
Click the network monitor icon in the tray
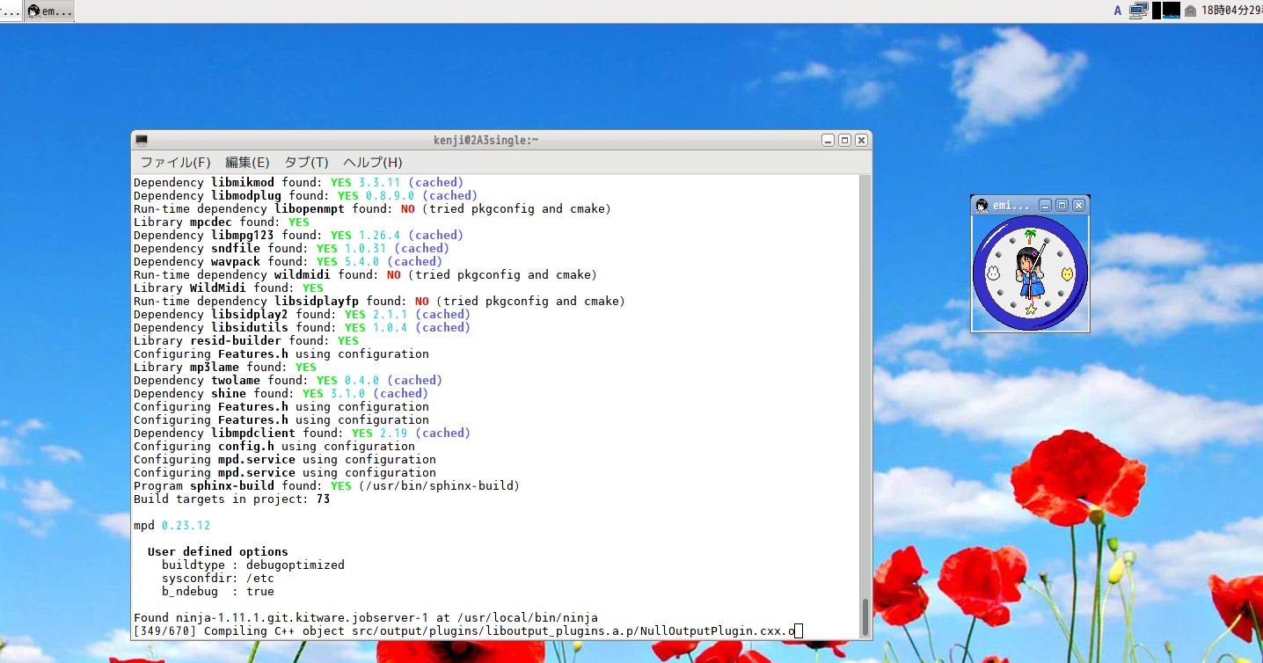point(1138,11)
